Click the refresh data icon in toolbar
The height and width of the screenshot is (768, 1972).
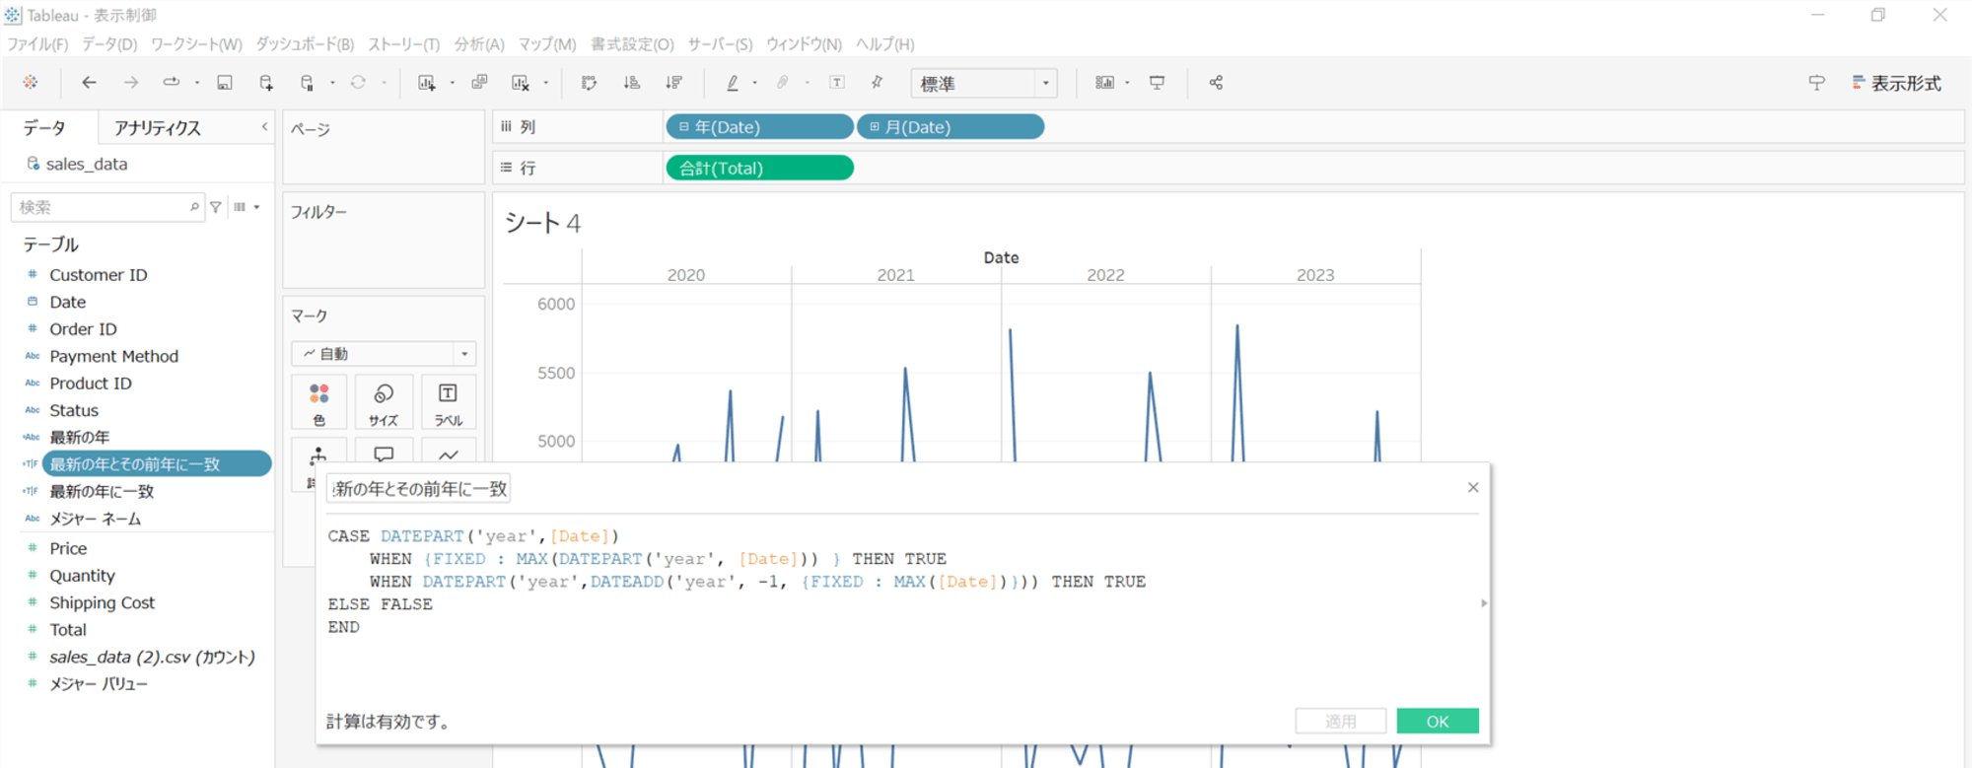pyautogui.click(x=358, y=83)
